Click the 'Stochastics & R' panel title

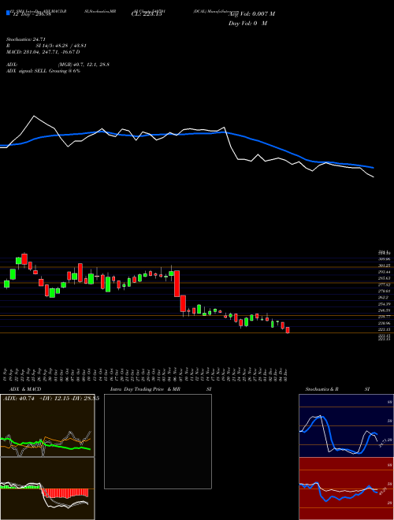(324, 389)
